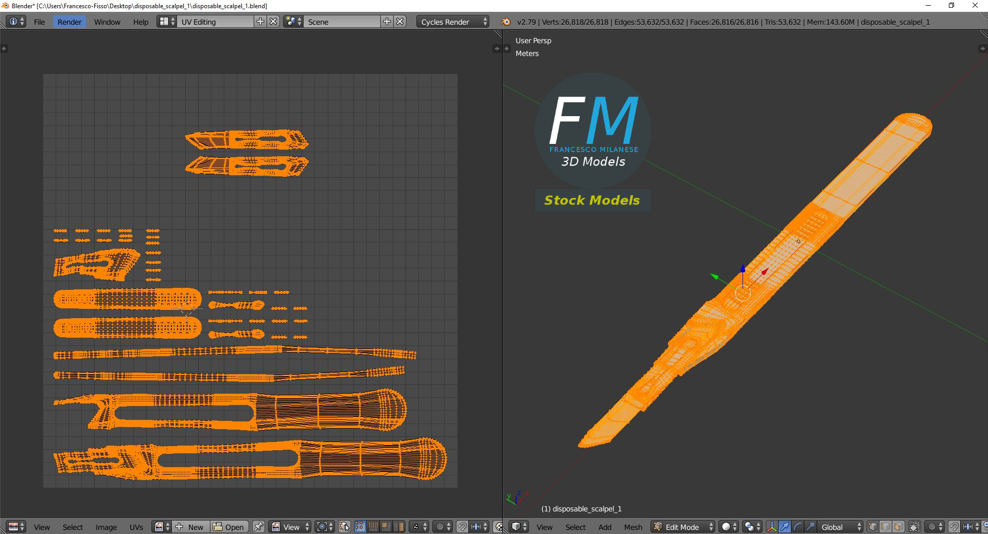The image size is (988, 534).
Task: Open the Cycles Render engine dropdown
Action: pyautogui.click(x=453, y=22)
